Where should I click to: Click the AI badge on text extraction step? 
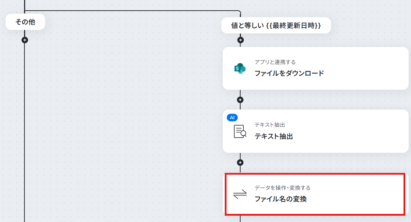click(232, 118)
